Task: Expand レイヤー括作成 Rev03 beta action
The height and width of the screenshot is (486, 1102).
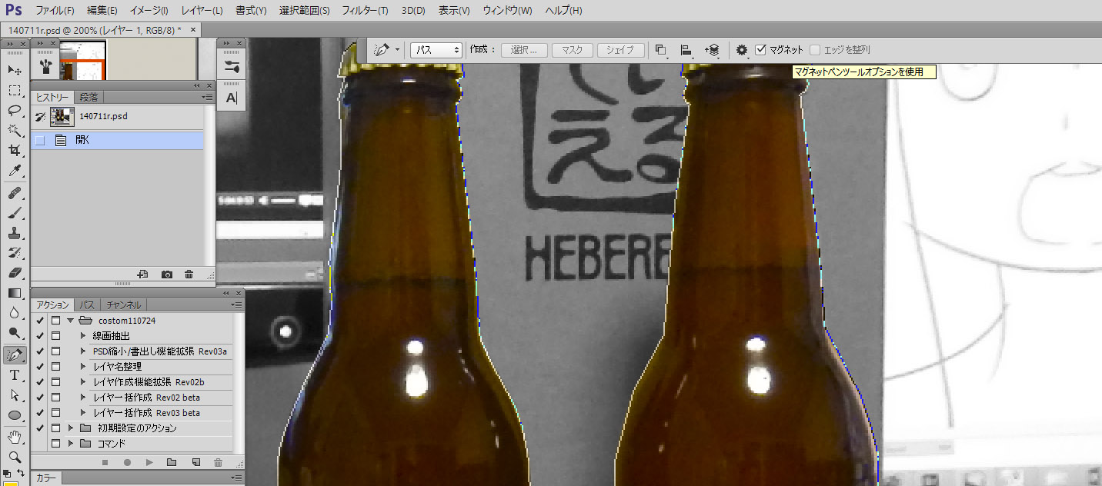Action: (x=83, y=412)
